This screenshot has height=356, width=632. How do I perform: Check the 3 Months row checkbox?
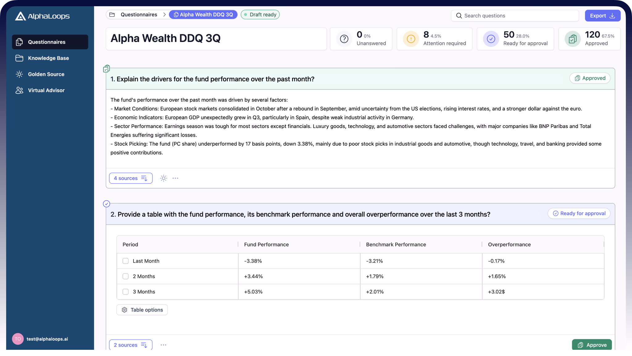coord(126,292)
